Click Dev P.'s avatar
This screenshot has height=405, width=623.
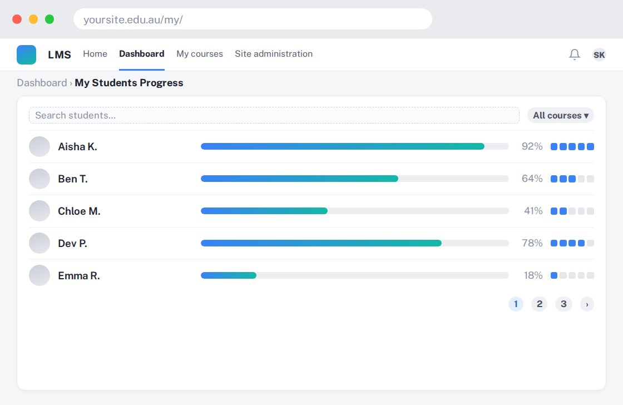[x=39, y=243]
